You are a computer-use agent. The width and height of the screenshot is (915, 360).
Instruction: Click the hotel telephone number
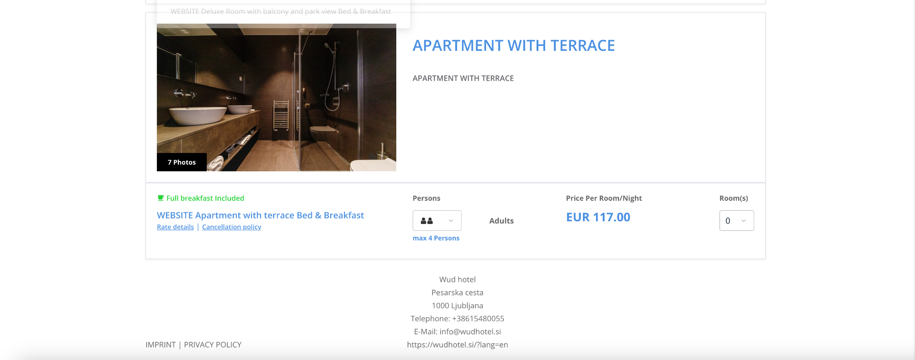pos(478,319)
